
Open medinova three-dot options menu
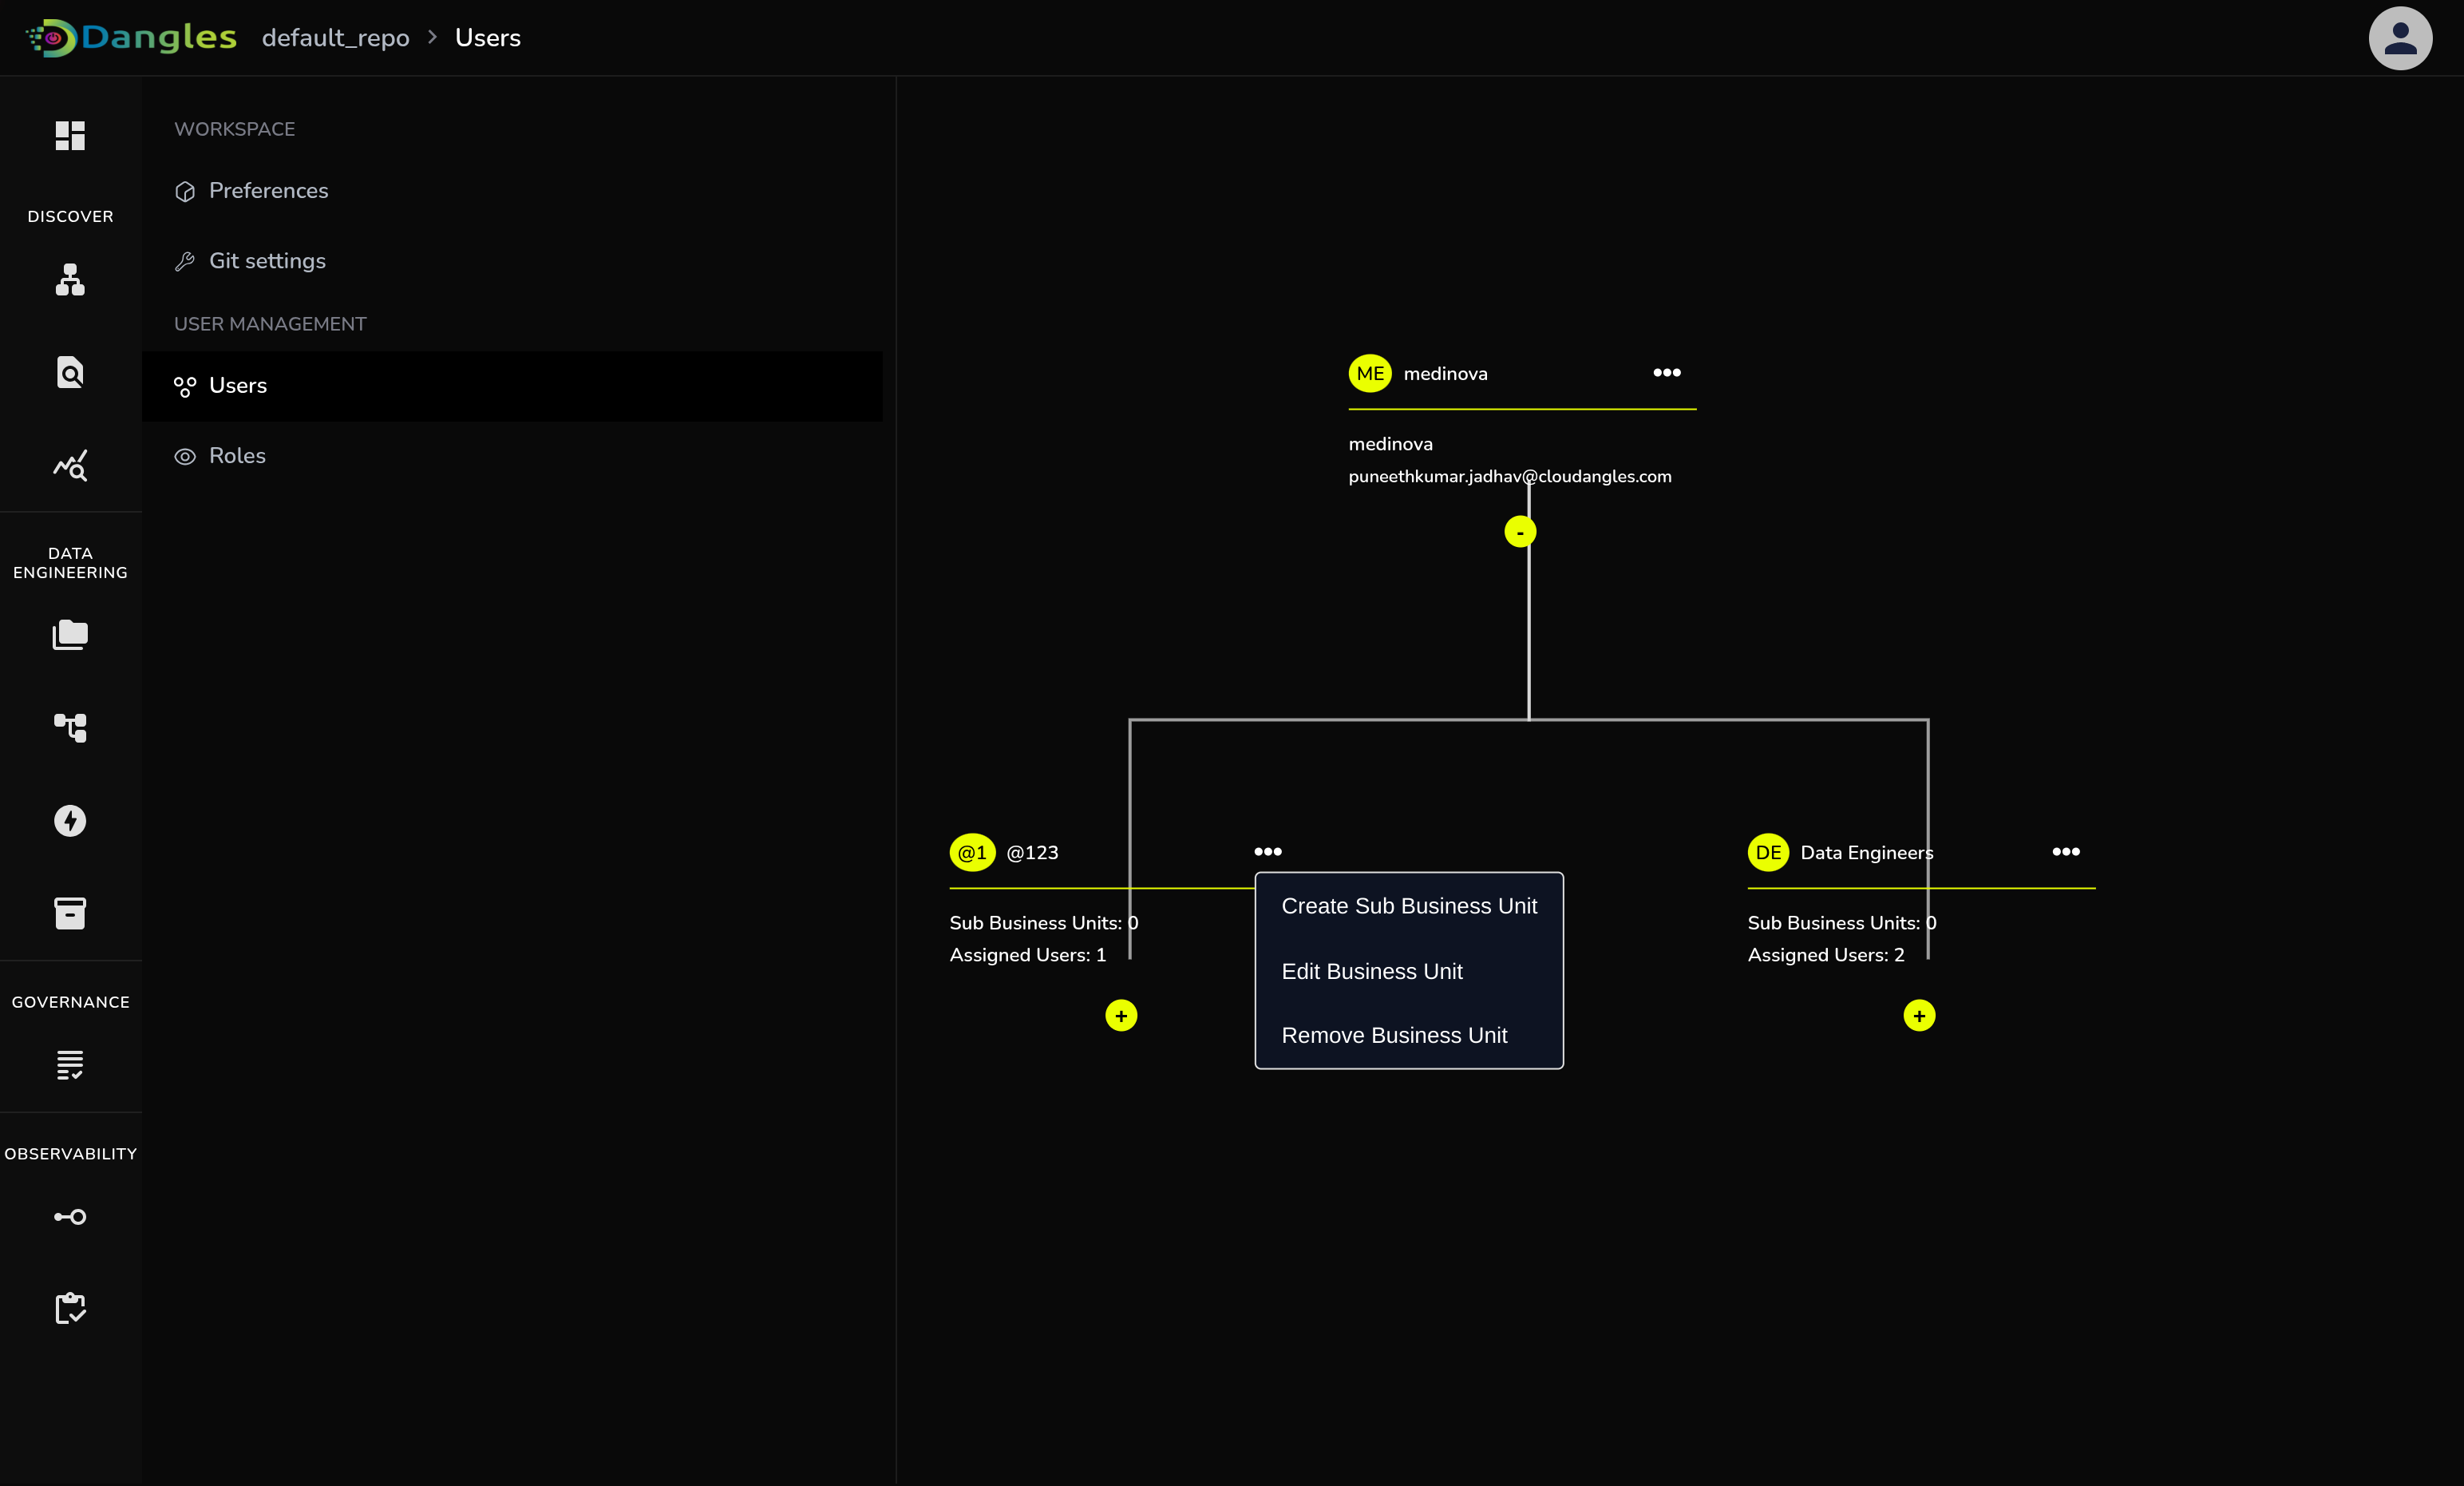1666,372
